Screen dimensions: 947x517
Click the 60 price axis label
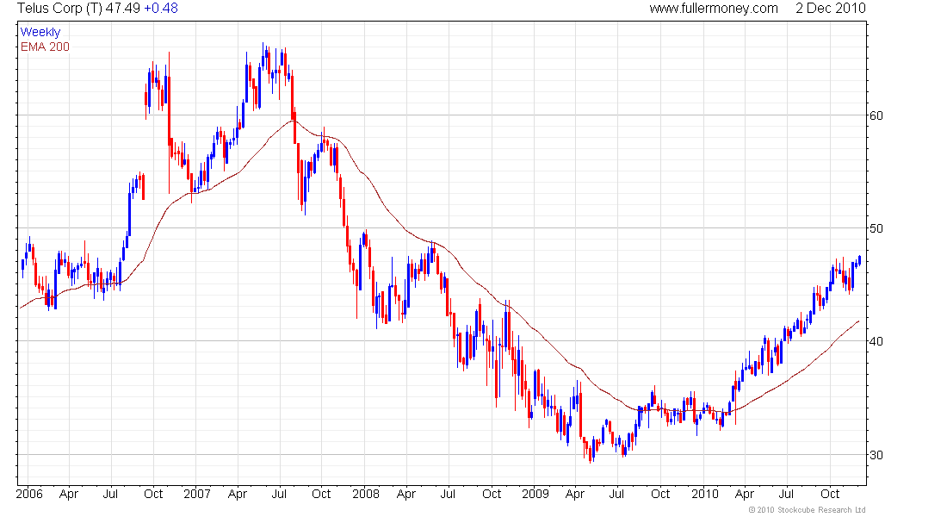coord(876,115)
